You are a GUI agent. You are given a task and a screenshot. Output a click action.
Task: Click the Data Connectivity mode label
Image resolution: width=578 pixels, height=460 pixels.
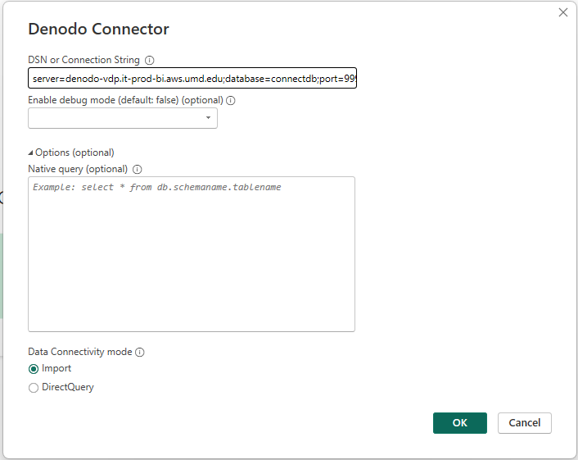(x=80, y=352)
